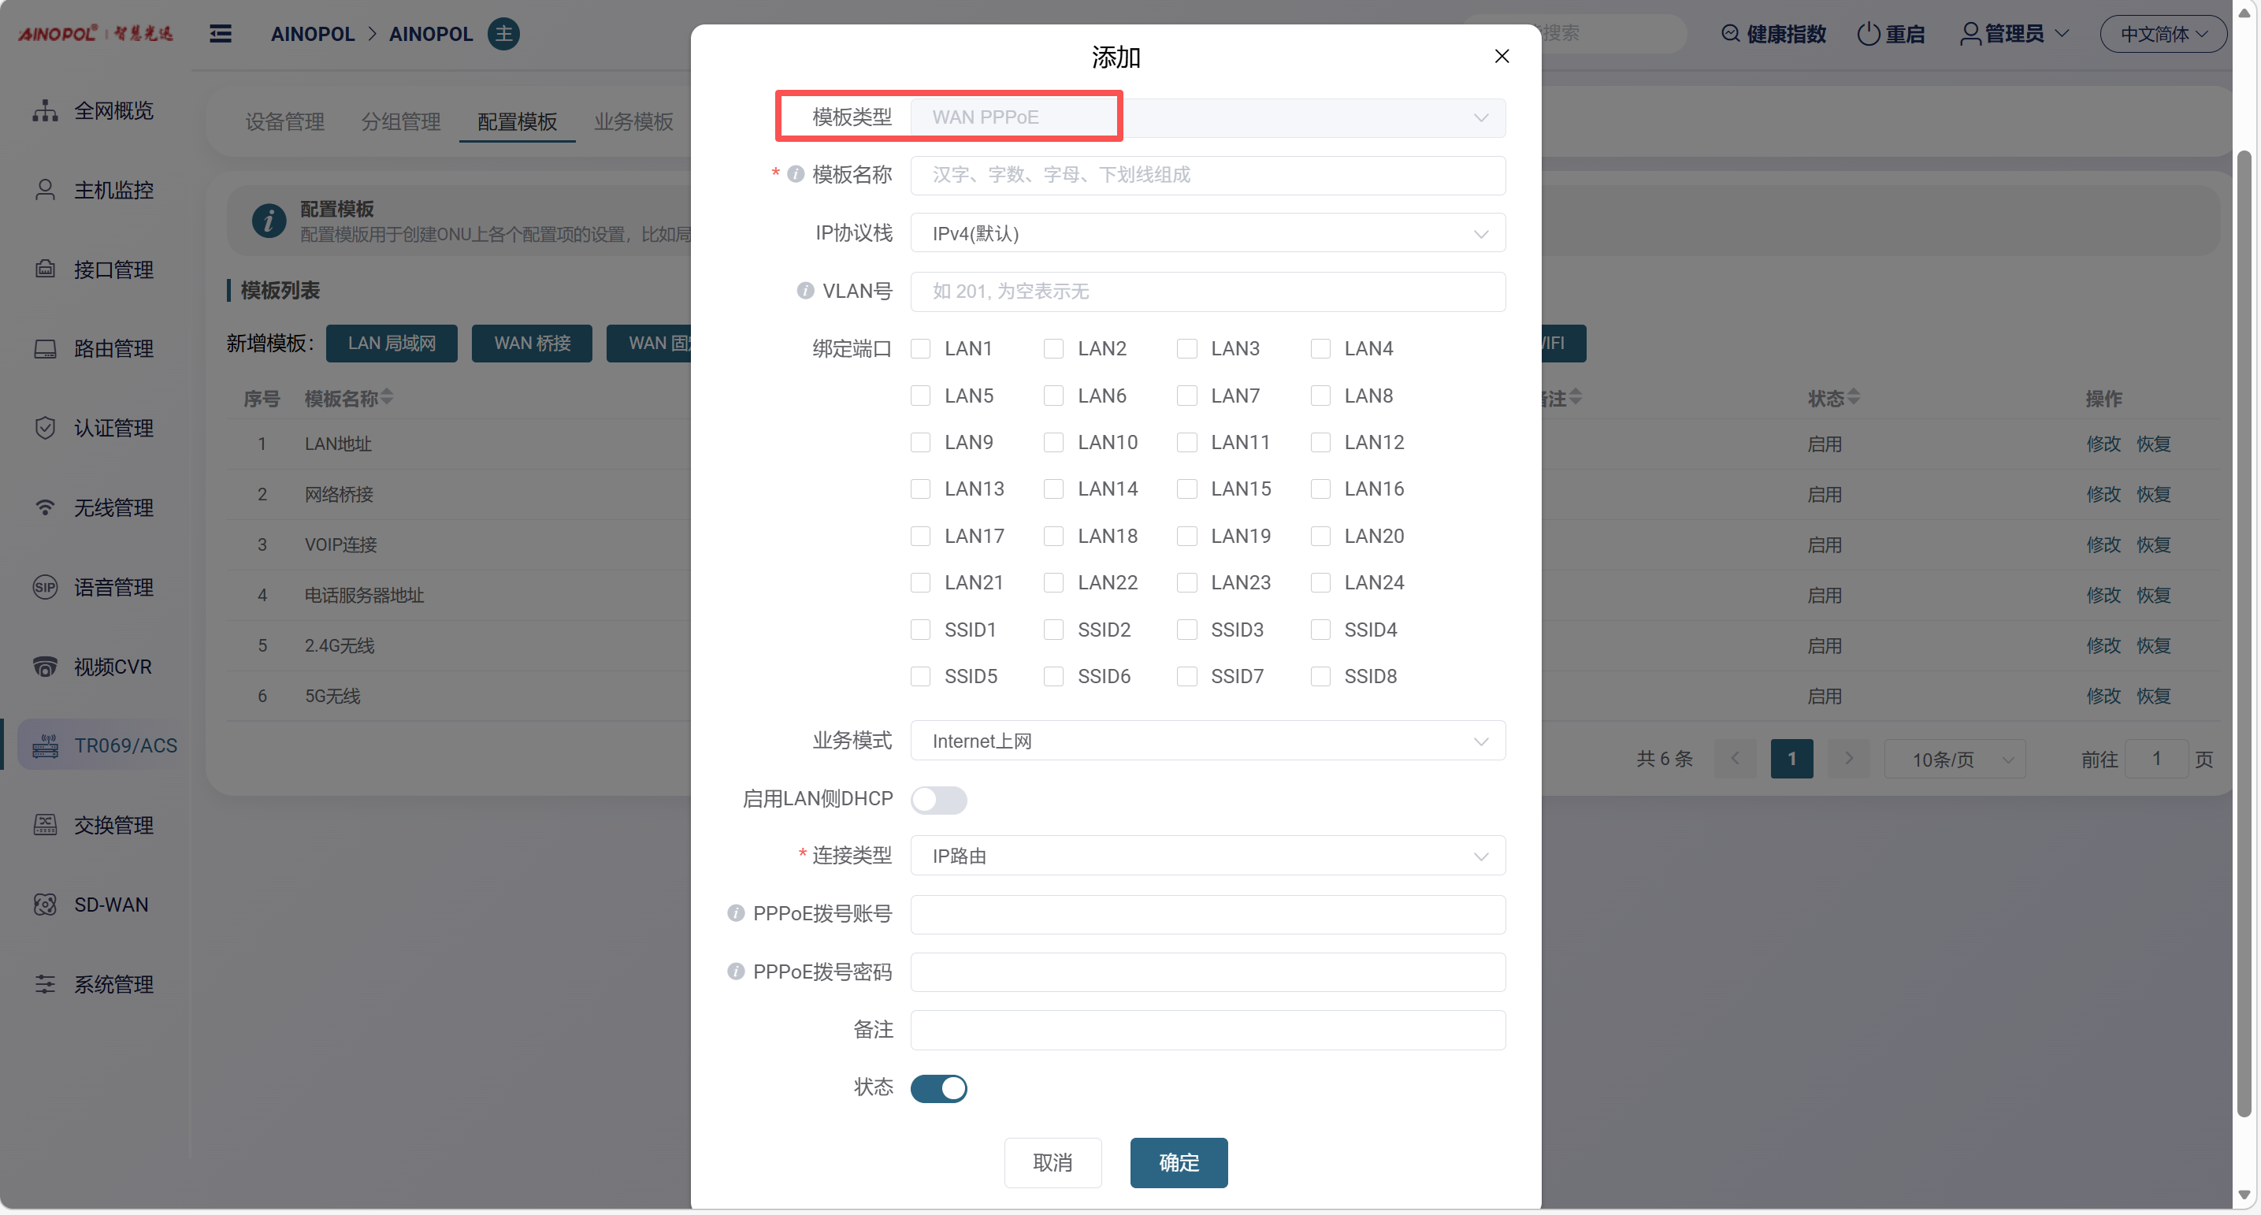Image resolution: width=2261 pixels, height=1215 pixels.
Task: Click info icon beside PPPoE拨号密码
Action: tap(736, 971)
